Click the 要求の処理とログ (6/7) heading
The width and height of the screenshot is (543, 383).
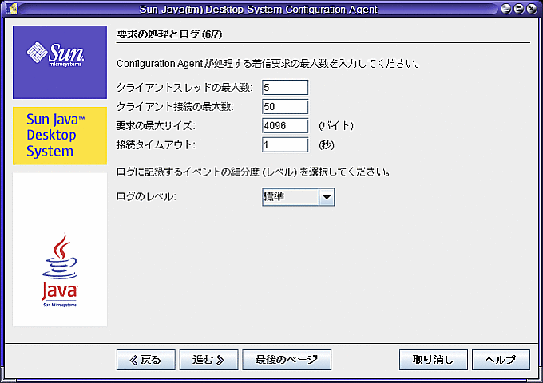(169, 34)
